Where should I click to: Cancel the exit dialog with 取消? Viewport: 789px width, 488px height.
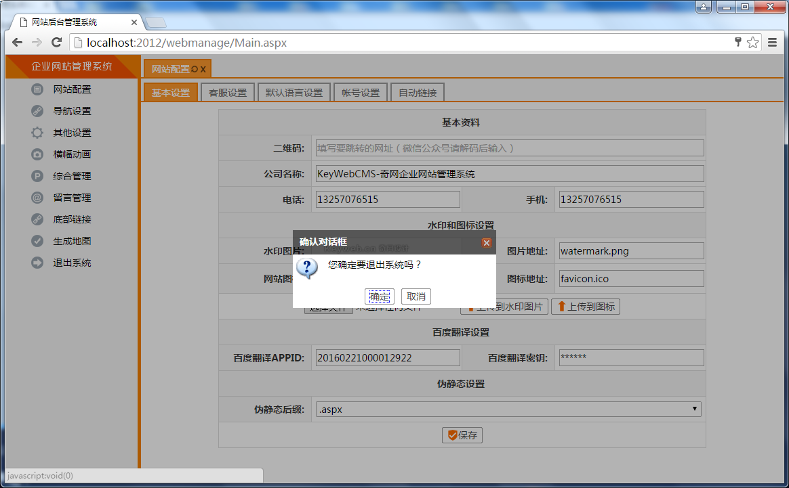click(416, 296)
